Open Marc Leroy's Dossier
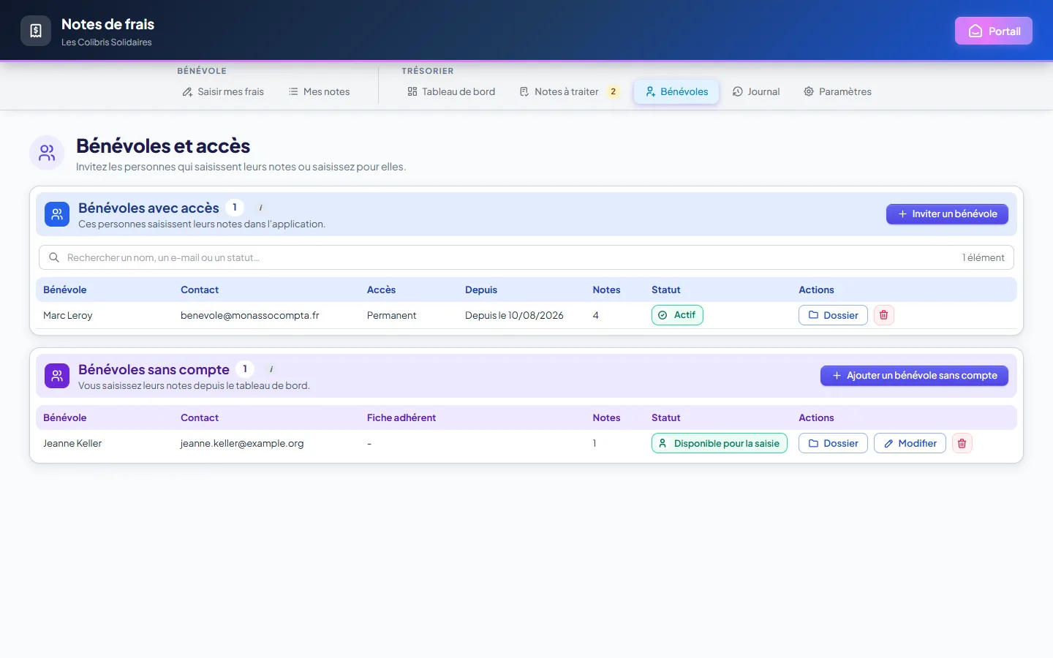1053x658 pixels. click(833, 315)
